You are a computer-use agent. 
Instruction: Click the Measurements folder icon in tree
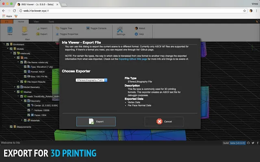15,127
